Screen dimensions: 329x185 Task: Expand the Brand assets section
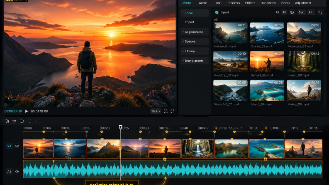(x=195, y=61)
